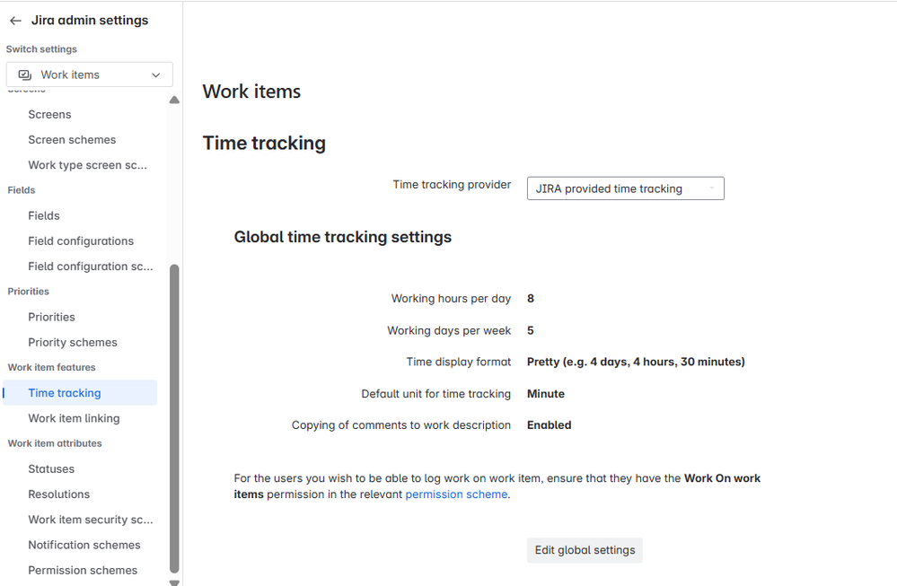The width and height of the screenshot is (897, 586).
Task: Select Time tracking in the sidebar
Action: pos(66,392)
